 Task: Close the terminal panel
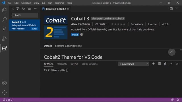[177, 64]
